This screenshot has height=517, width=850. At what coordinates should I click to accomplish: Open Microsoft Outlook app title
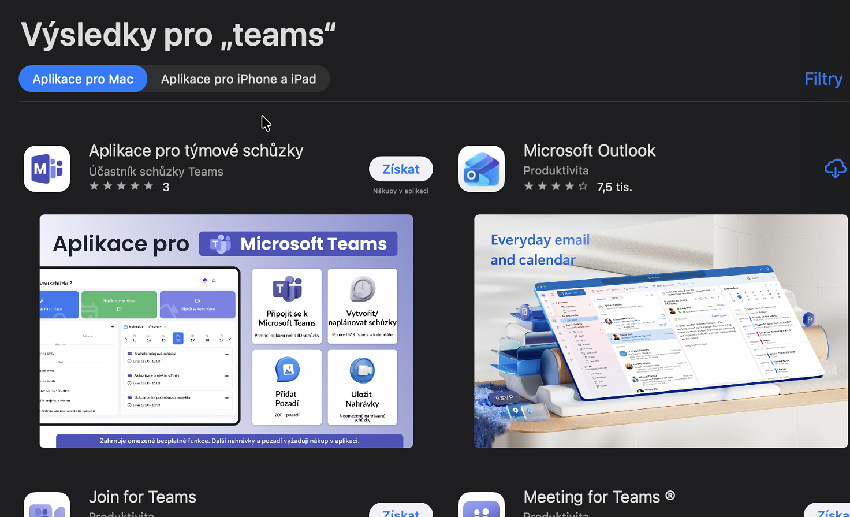coord(590,151)
